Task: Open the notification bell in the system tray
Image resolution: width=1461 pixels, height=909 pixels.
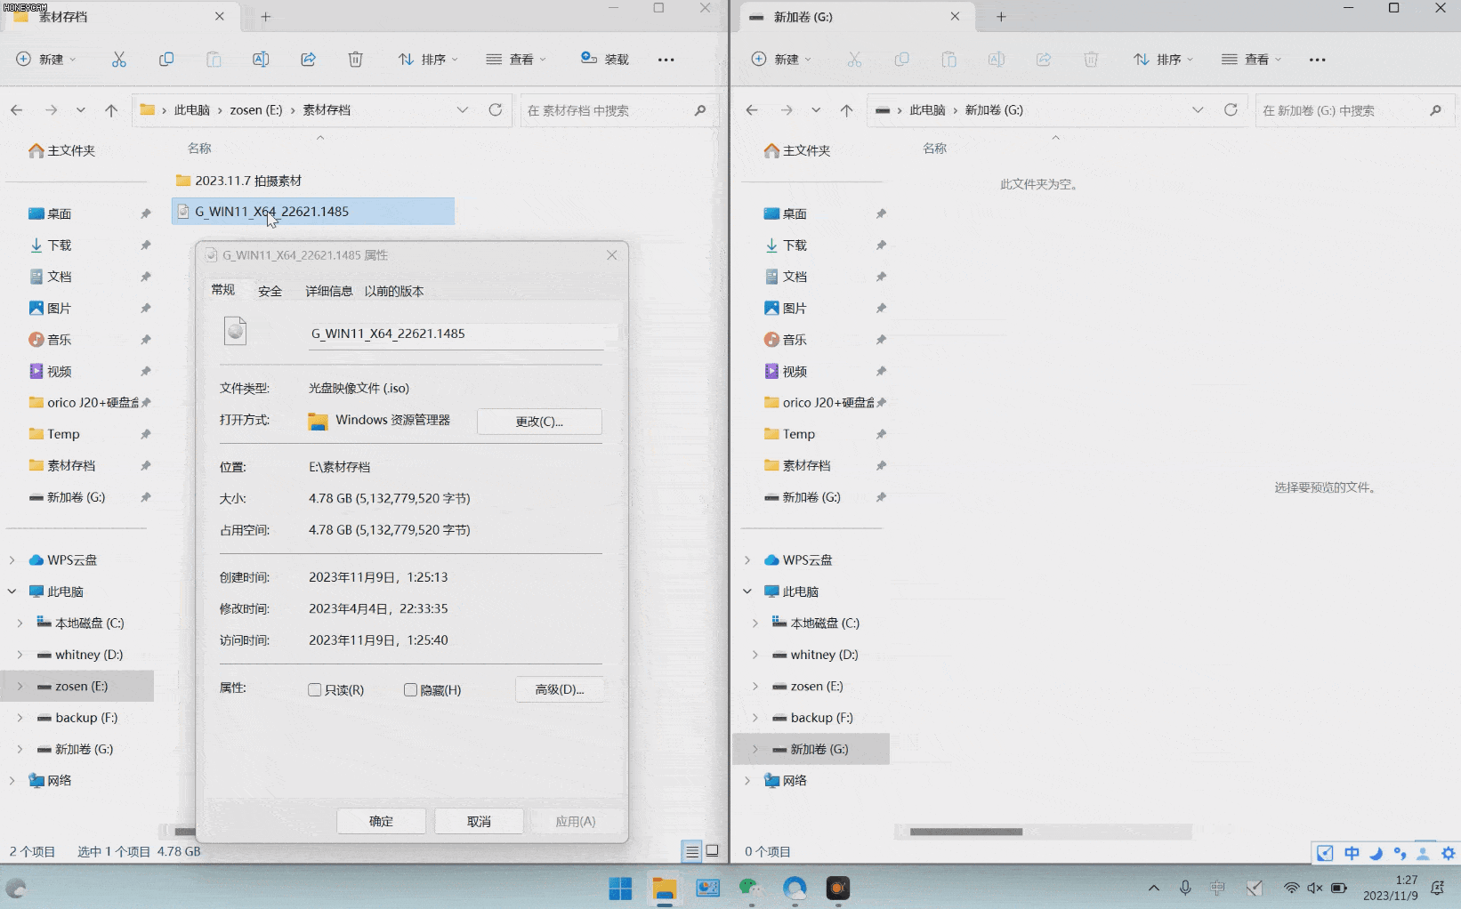Action: point(1438,888)
